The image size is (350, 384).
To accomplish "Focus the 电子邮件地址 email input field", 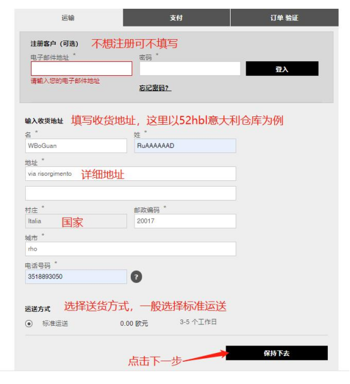I will pos(81,68).
